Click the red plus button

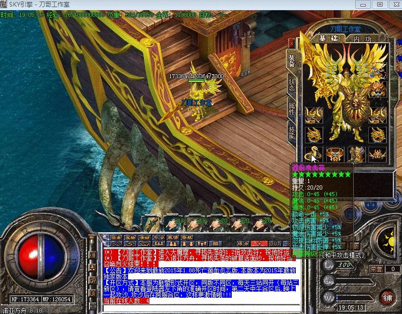(259, 243)
